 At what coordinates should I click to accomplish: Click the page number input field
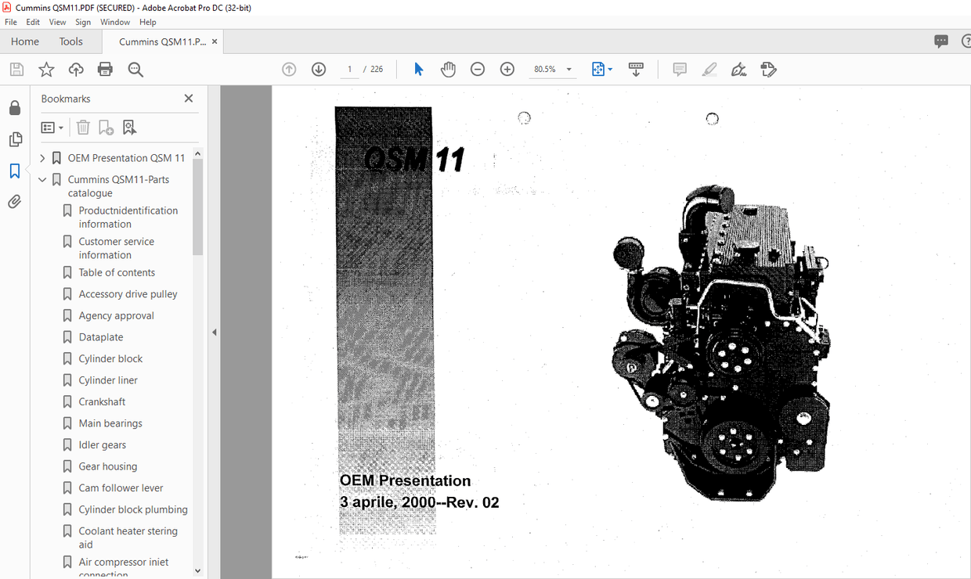[349, 69]
